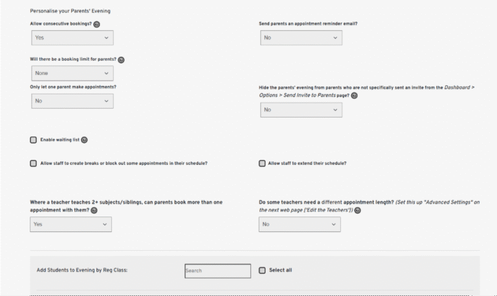Open help icon after Send Invite to Parents page
Image resolution: width=497 pixels, height=296 pixels.
point(355,96)
